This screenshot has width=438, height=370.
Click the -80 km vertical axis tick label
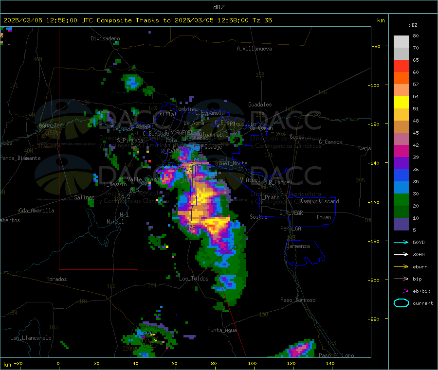tap(376, 46)
